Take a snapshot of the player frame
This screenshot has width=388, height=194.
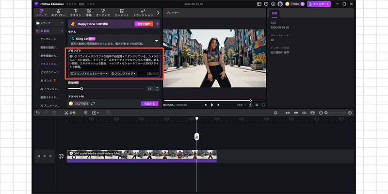click(250, 105)
